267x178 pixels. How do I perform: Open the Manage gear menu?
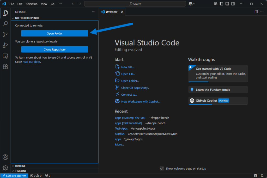point(5,168)
